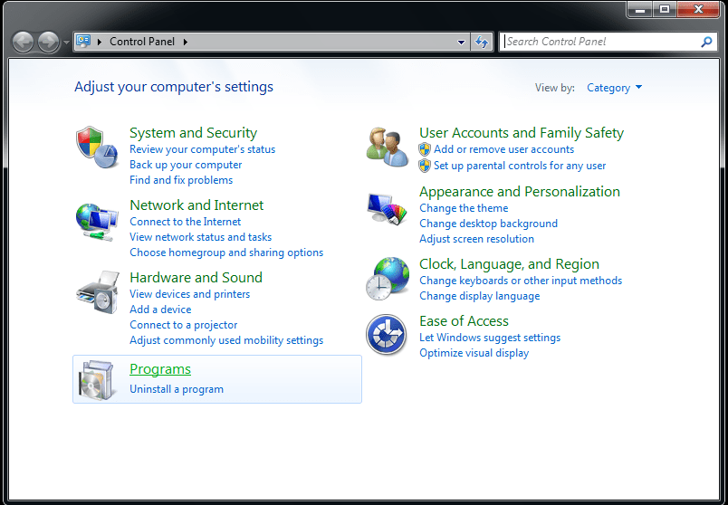The height and width of the screenshot is (505, 728).
Task: Open the System and Security heading
Action: pos(193,133)
